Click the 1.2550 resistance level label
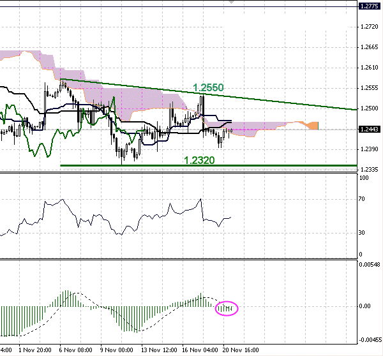The image size is (383, 356). pos(208,87)
